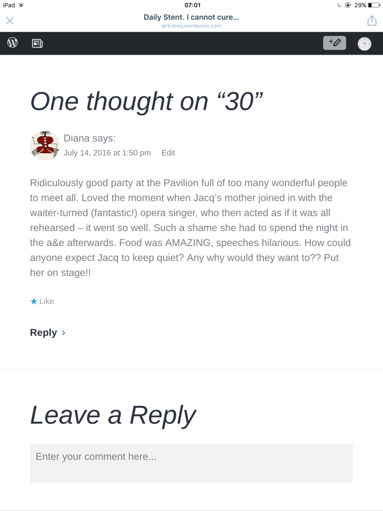Close the in-app browser with the X
Image resolution: width=383 pixels, height=511 pixels.
(x=10, y=21)
